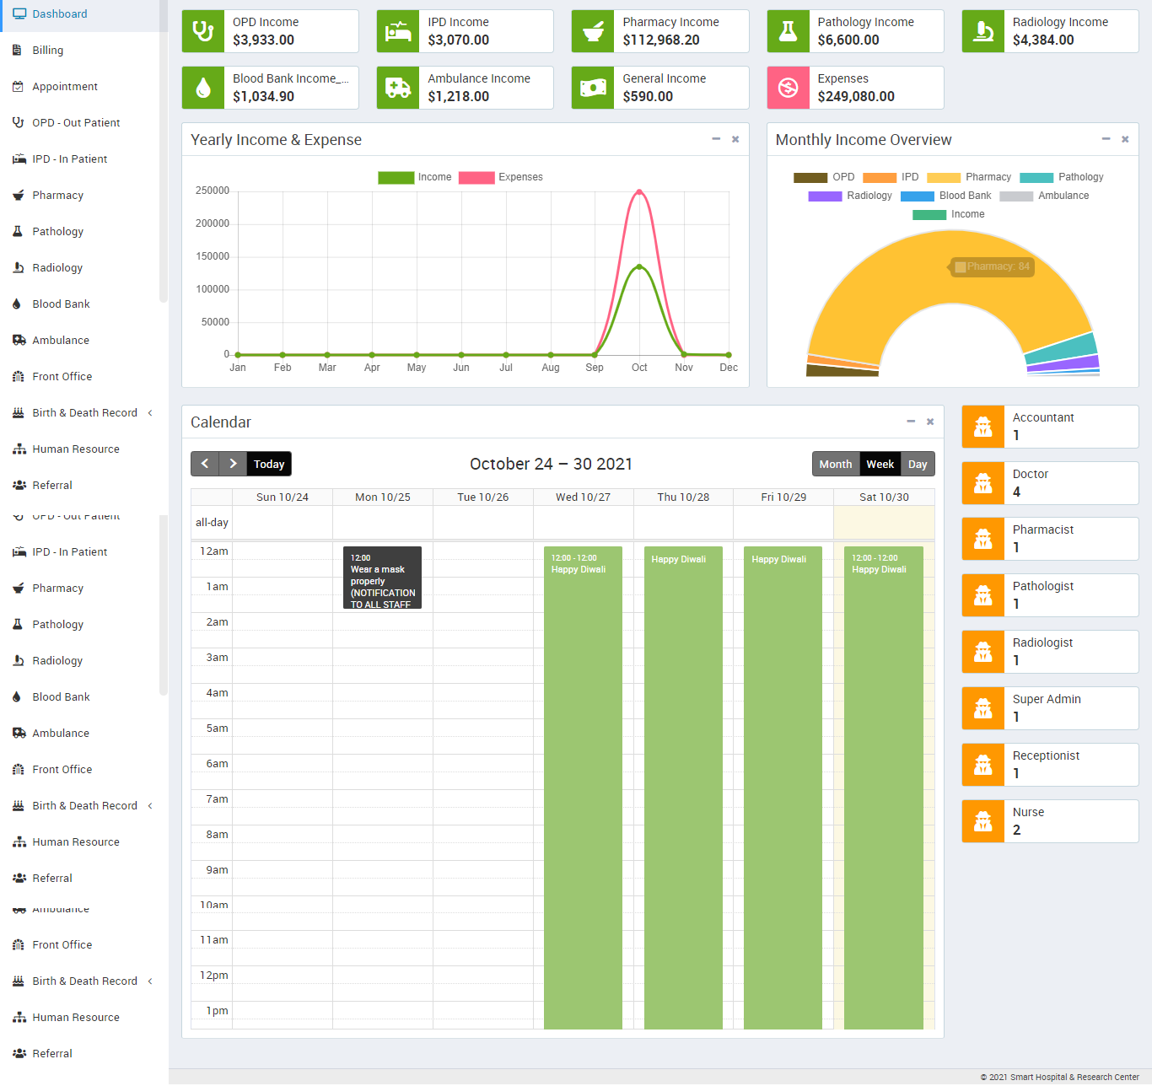The image size is (1152, 1086).
Task: Click the Doctor staff card icon
Action: 983,483
